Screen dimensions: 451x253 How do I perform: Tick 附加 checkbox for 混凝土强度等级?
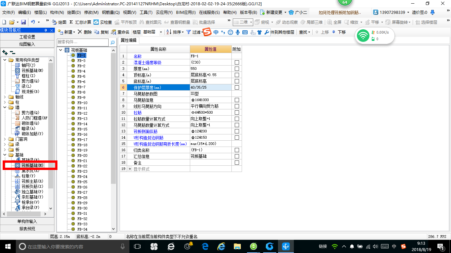(x=237, y=63)
